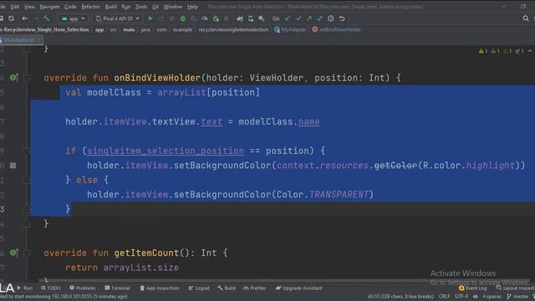Image resolution: width=535 pixels, height=301 pixels.
Task: Collapse the getItemCount function fold marker
Action: (x=27, y=253)
